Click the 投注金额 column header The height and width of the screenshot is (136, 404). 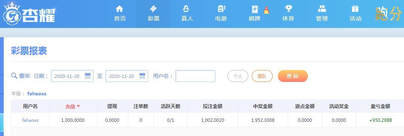[x=212, y=106]
